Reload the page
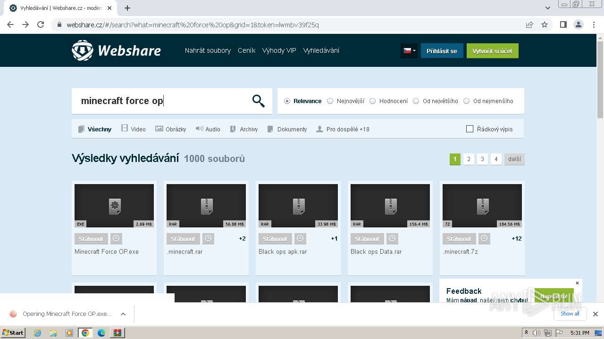 [41, 24]
